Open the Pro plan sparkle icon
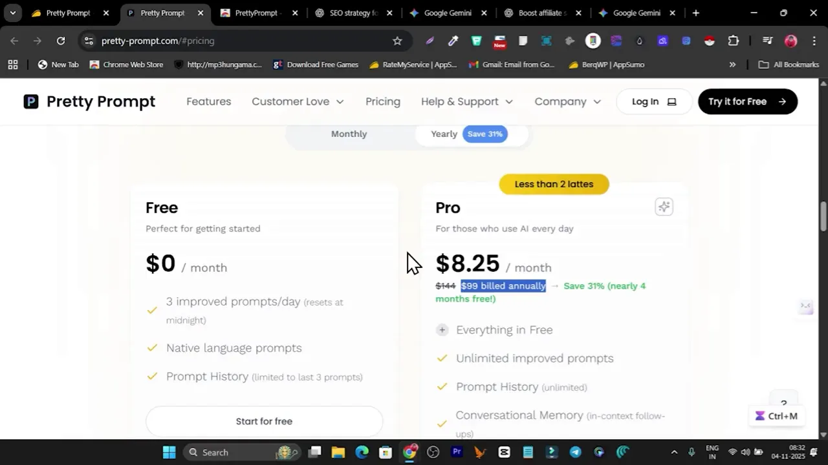This screenshot has width=828, height=465. 664,206
